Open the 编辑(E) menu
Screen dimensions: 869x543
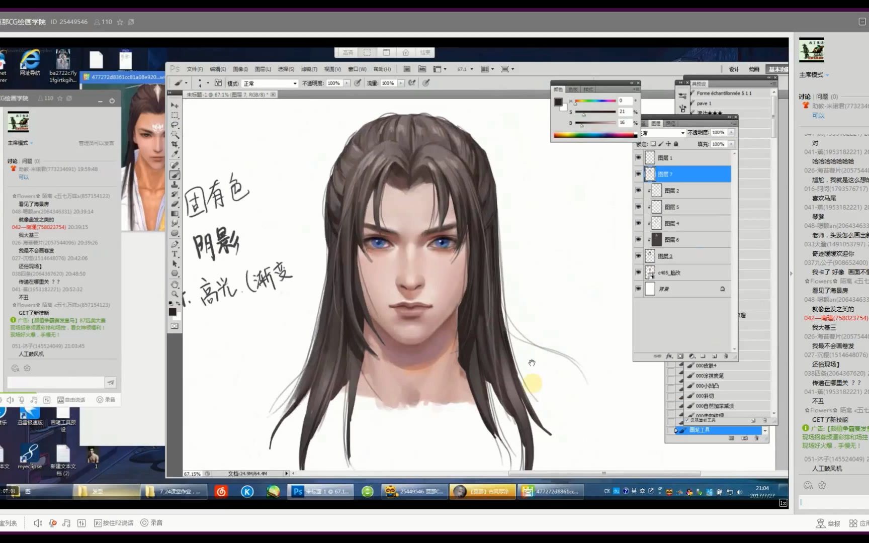[x=218, y=69]
